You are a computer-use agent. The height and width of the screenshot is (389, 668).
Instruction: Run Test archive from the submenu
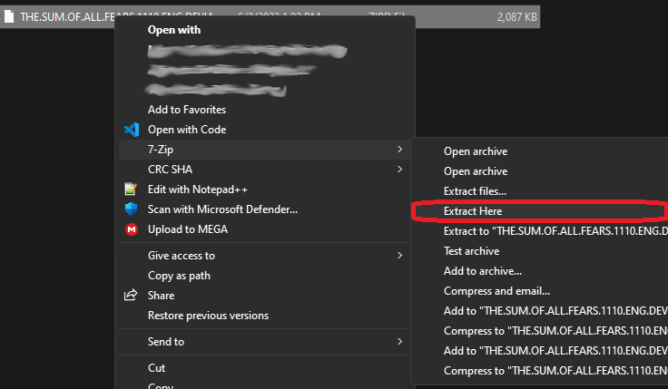tap(471, 251)
